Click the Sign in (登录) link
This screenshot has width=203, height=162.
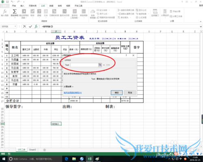point(201,5)
